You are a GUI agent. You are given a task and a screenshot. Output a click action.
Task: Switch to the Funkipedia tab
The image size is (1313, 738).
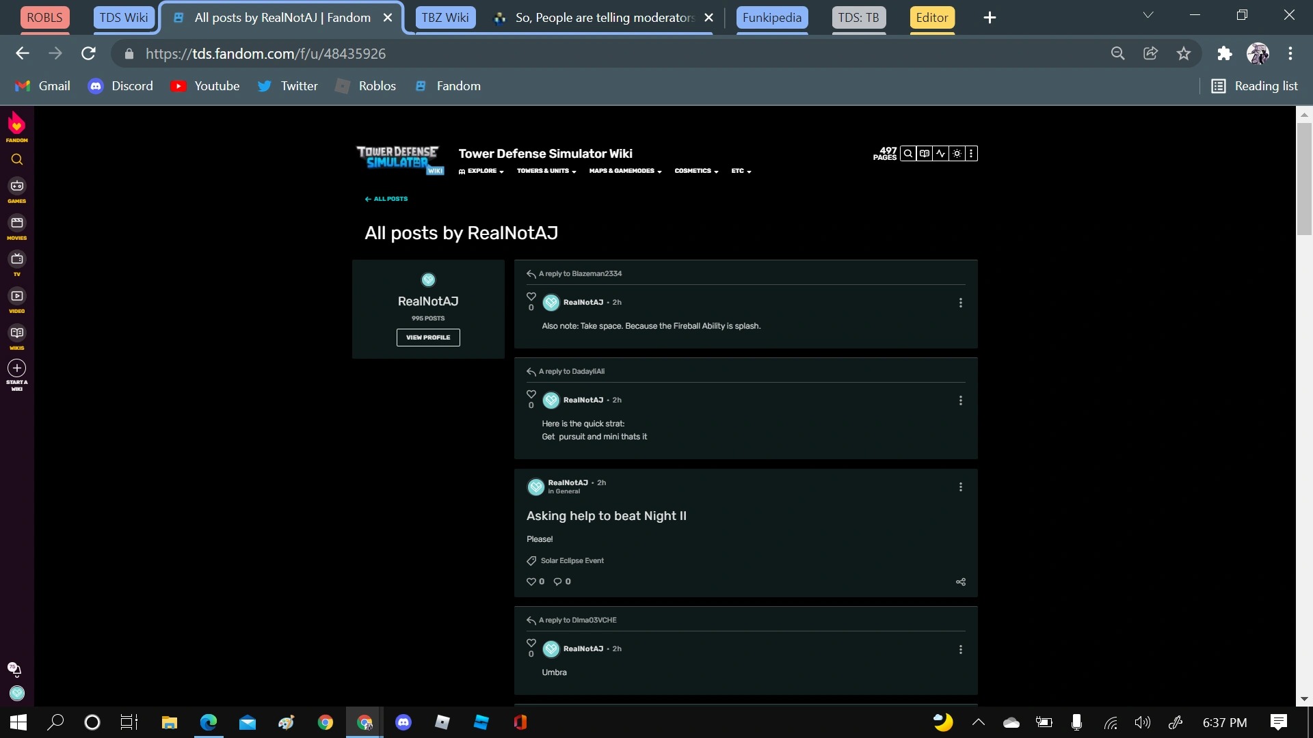pyautogui.click(x=771, y=18)
